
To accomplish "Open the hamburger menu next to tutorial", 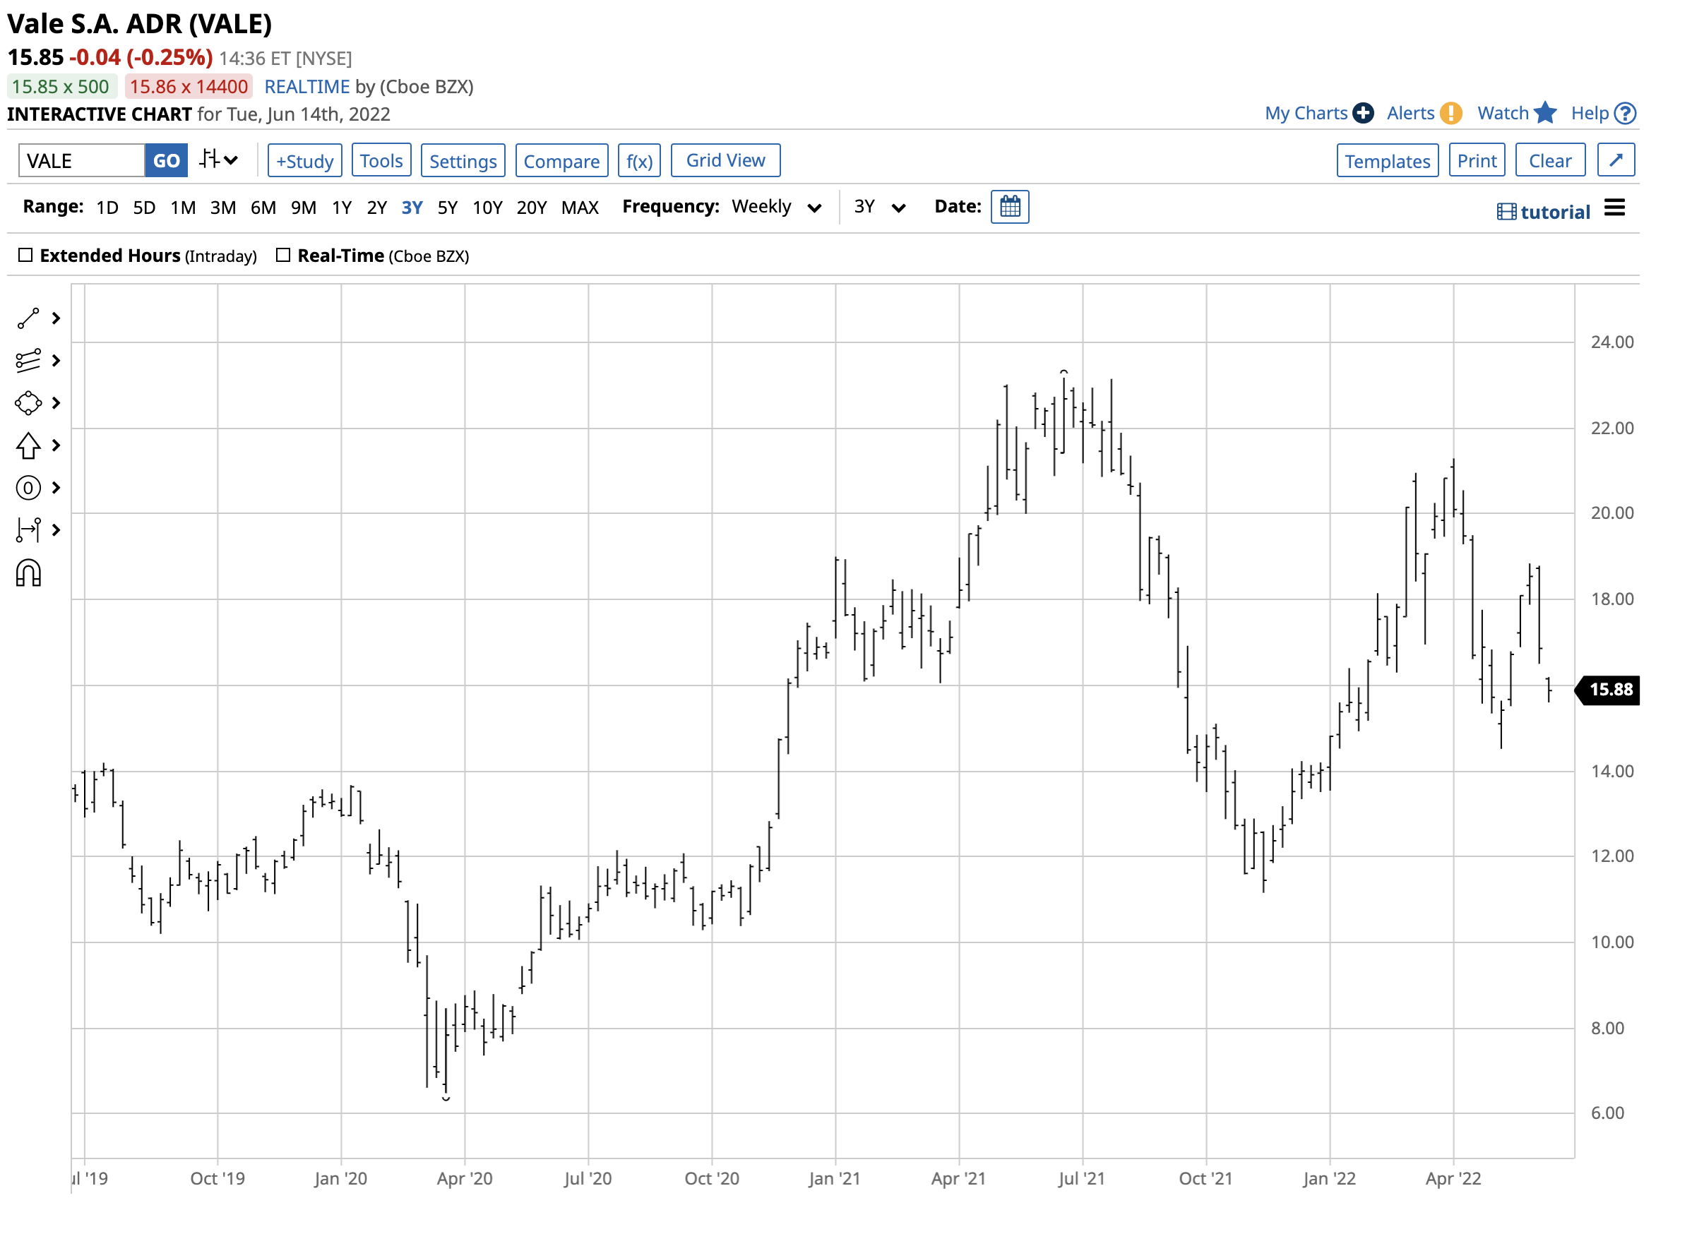I will point(1614,208).
